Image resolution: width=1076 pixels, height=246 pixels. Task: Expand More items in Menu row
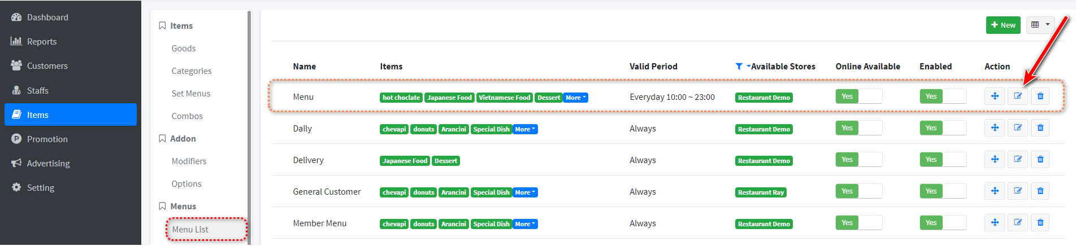click(x=576, y=98)
